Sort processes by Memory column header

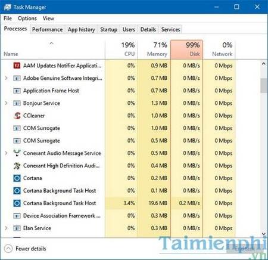click(154, 49)
